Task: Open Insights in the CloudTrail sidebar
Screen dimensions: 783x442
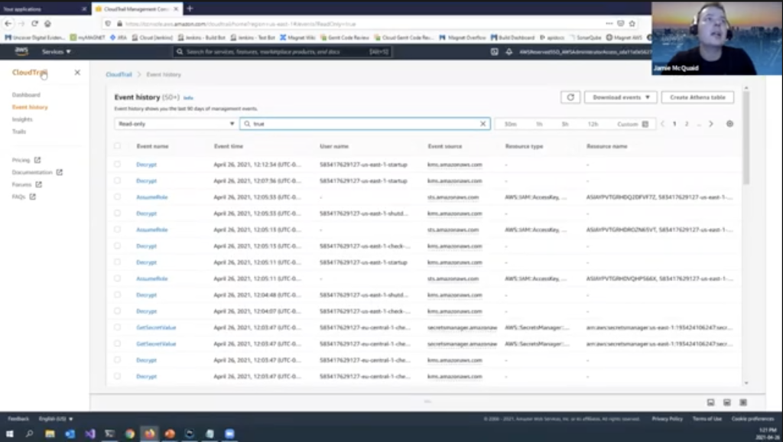Action: (x=22, y=119)
